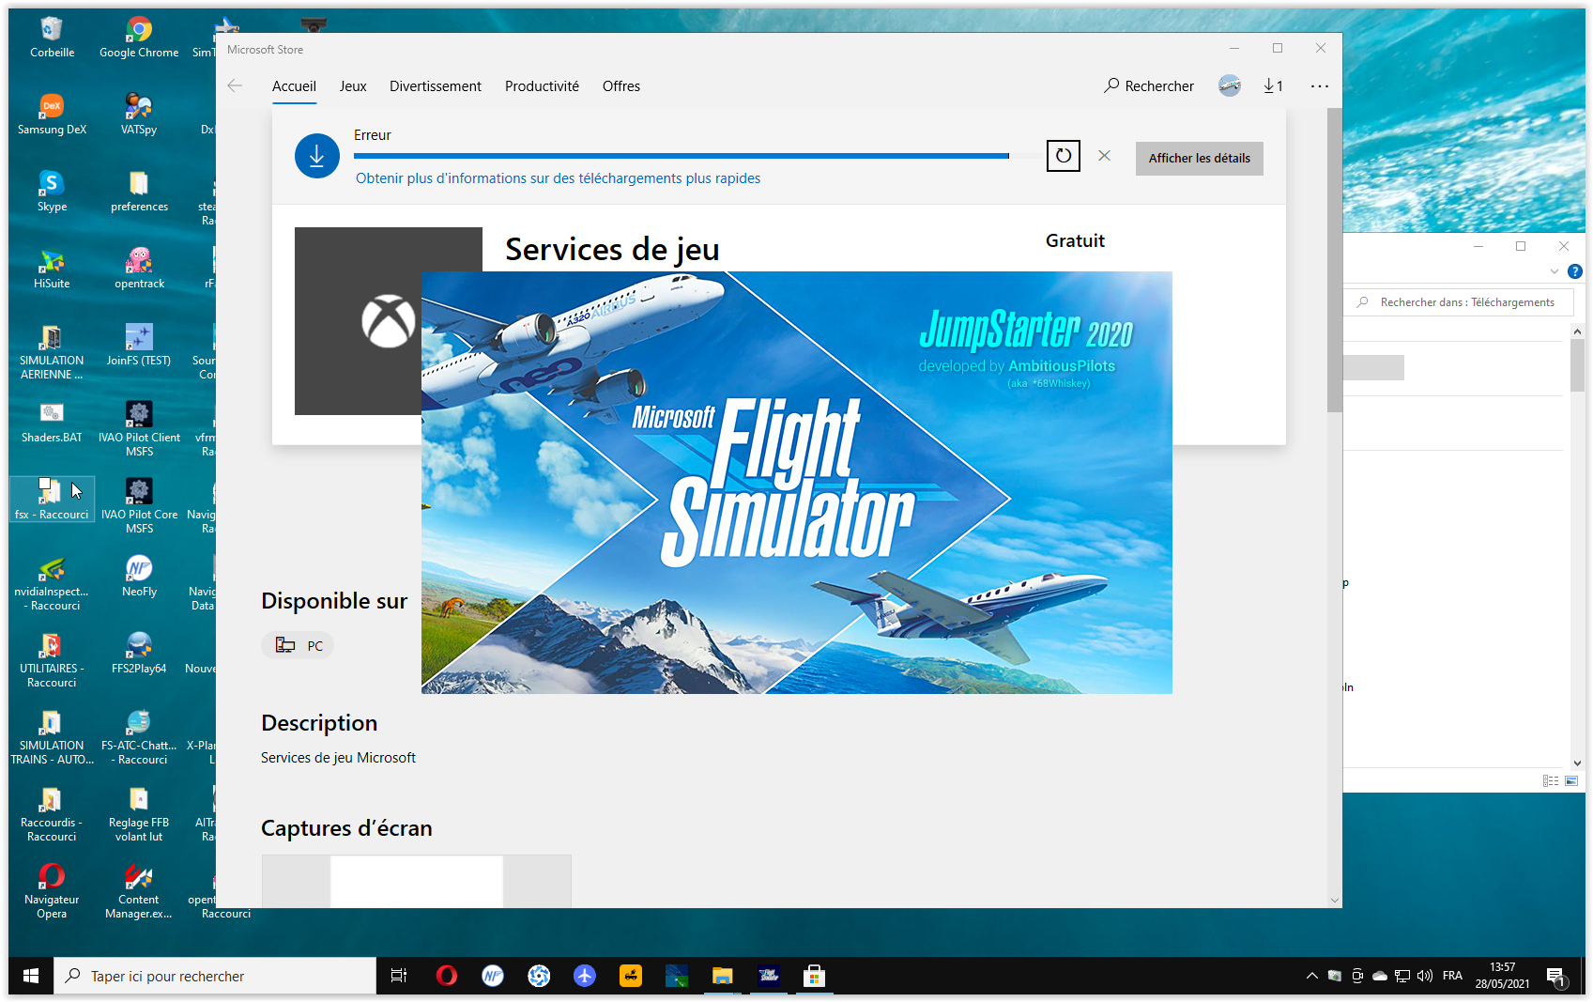Cancel the download with the X icon
Viewport: 1593px width, 1002px height.
[1105, 156]
